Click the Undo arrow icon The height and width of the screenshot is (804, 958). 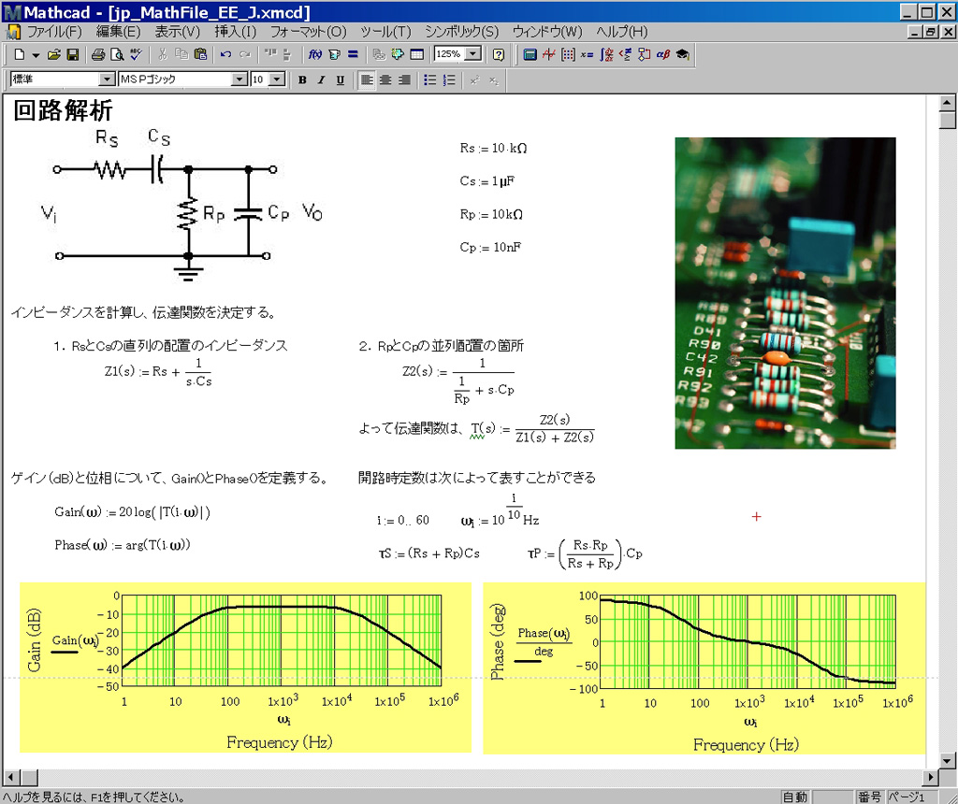click(225, 55)
